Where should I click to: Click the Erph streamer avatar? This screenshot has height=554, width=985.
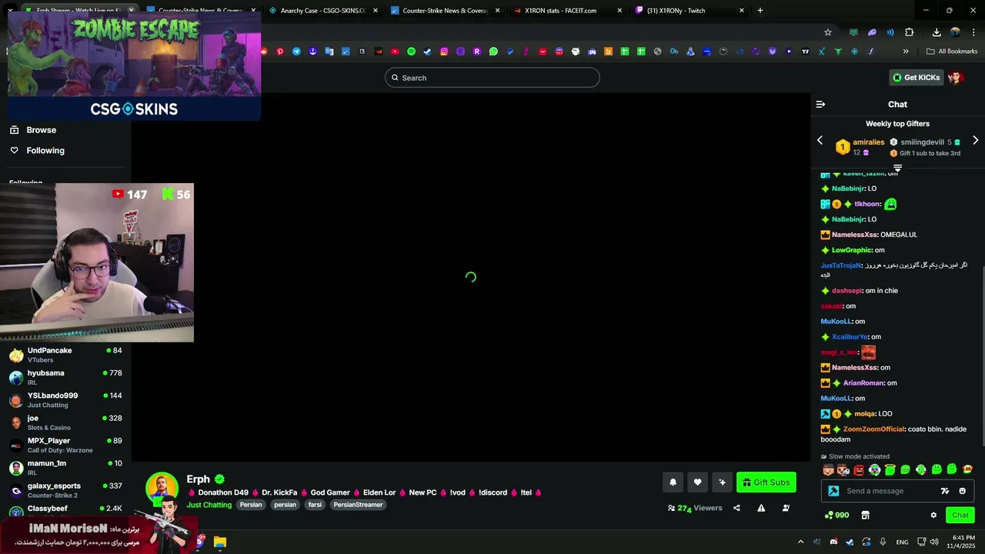(x=162, y=489)
